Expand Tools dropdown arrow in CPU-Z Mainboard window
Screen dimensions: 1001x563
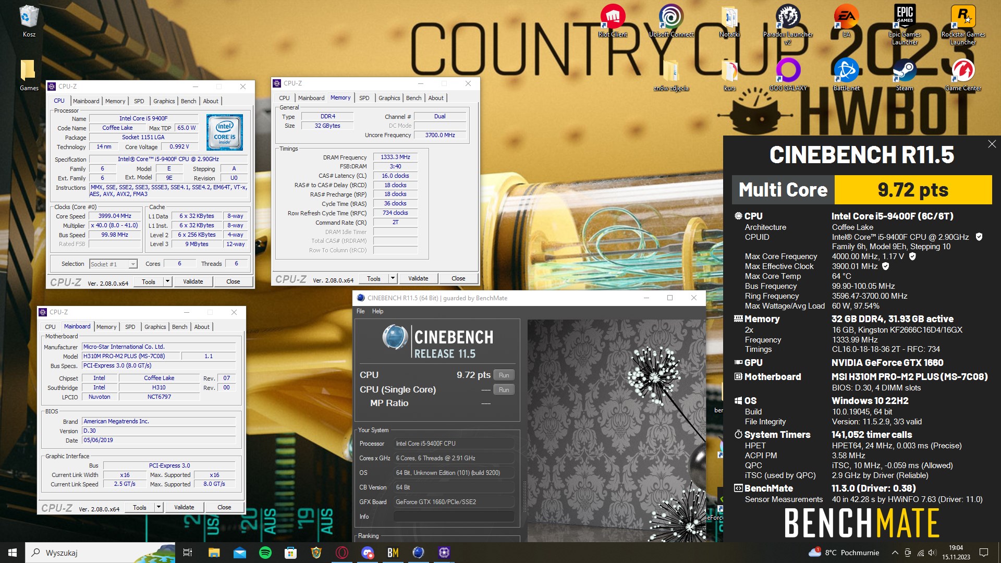tap(158, 507)
